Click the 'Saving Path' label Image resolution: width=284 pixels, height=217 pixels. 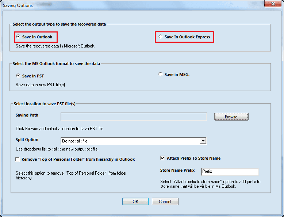(27, 115)
